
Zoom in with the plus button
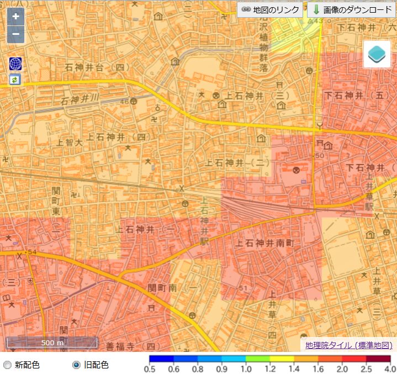[15, 17]
